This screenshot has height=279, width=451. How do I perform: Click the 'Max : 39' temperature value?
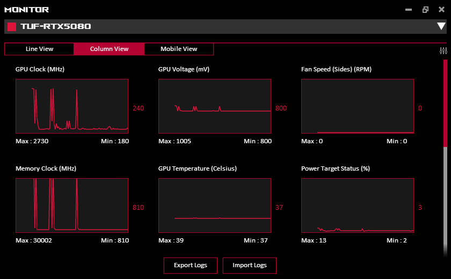tap(171, 240)
